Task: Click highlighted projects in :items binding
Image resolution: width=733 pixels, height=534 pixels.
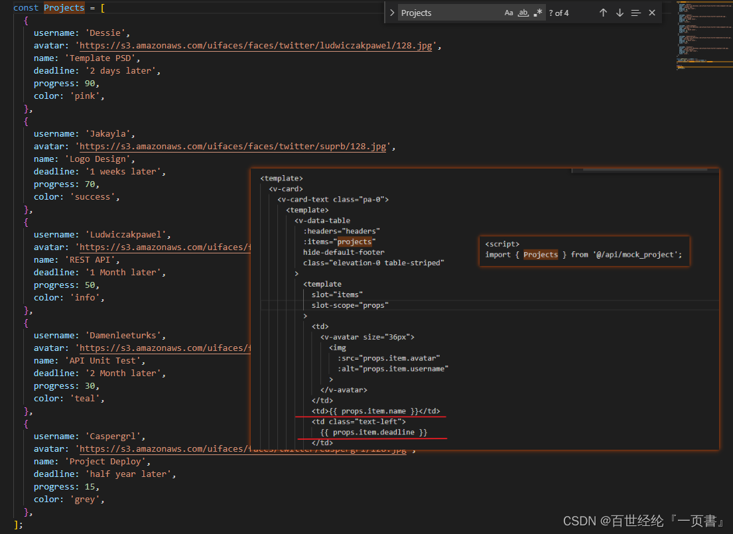Action: (x=355, y=242)
